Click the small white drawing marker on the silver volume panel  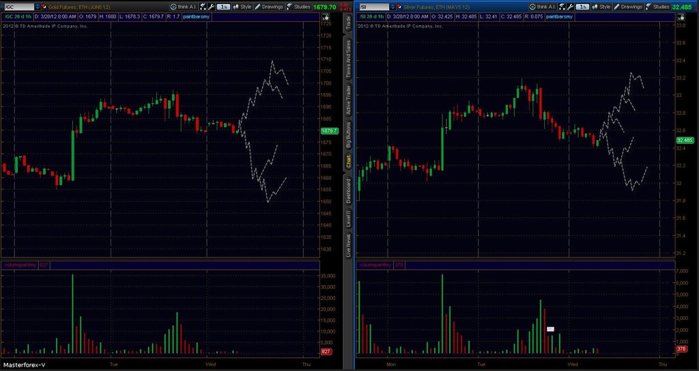[x=551, y=329]
